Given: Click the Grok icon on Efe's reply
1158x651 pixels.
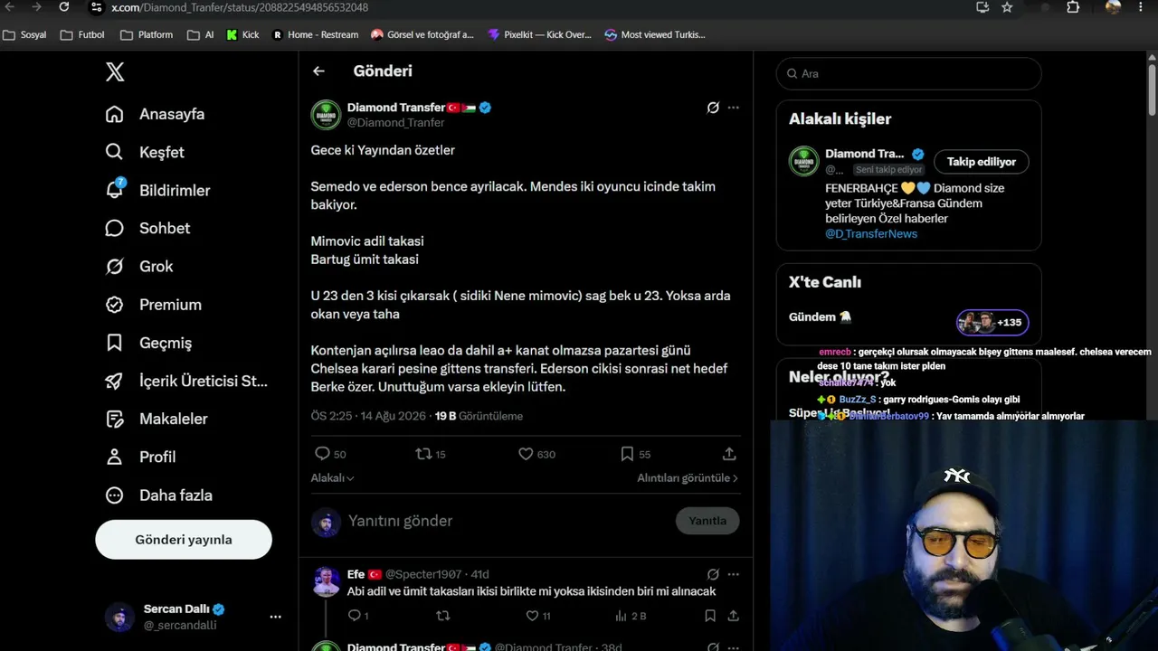Looking at the screenshot, I should coord(713,574).
